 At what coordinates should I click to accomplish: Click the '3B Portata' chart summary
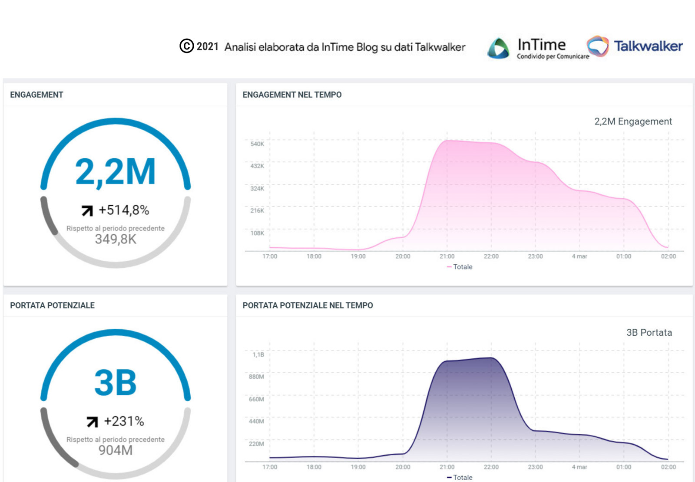pyautogui.click(x=649, y=333)
